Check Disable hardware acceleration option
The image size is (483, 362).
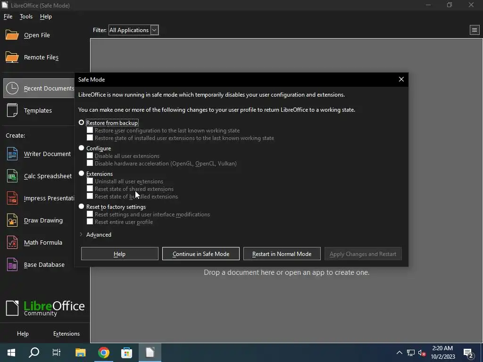click(90, 163)
